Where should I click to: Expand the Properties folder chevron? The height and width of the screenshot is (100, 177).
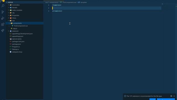pyautogui.click(x=8, y=16)
